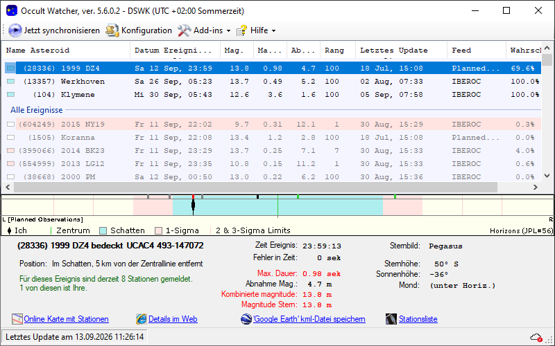The image size is (555, 346).
Task: Select the row (1505) Koranna
Action: coord(272,137)
